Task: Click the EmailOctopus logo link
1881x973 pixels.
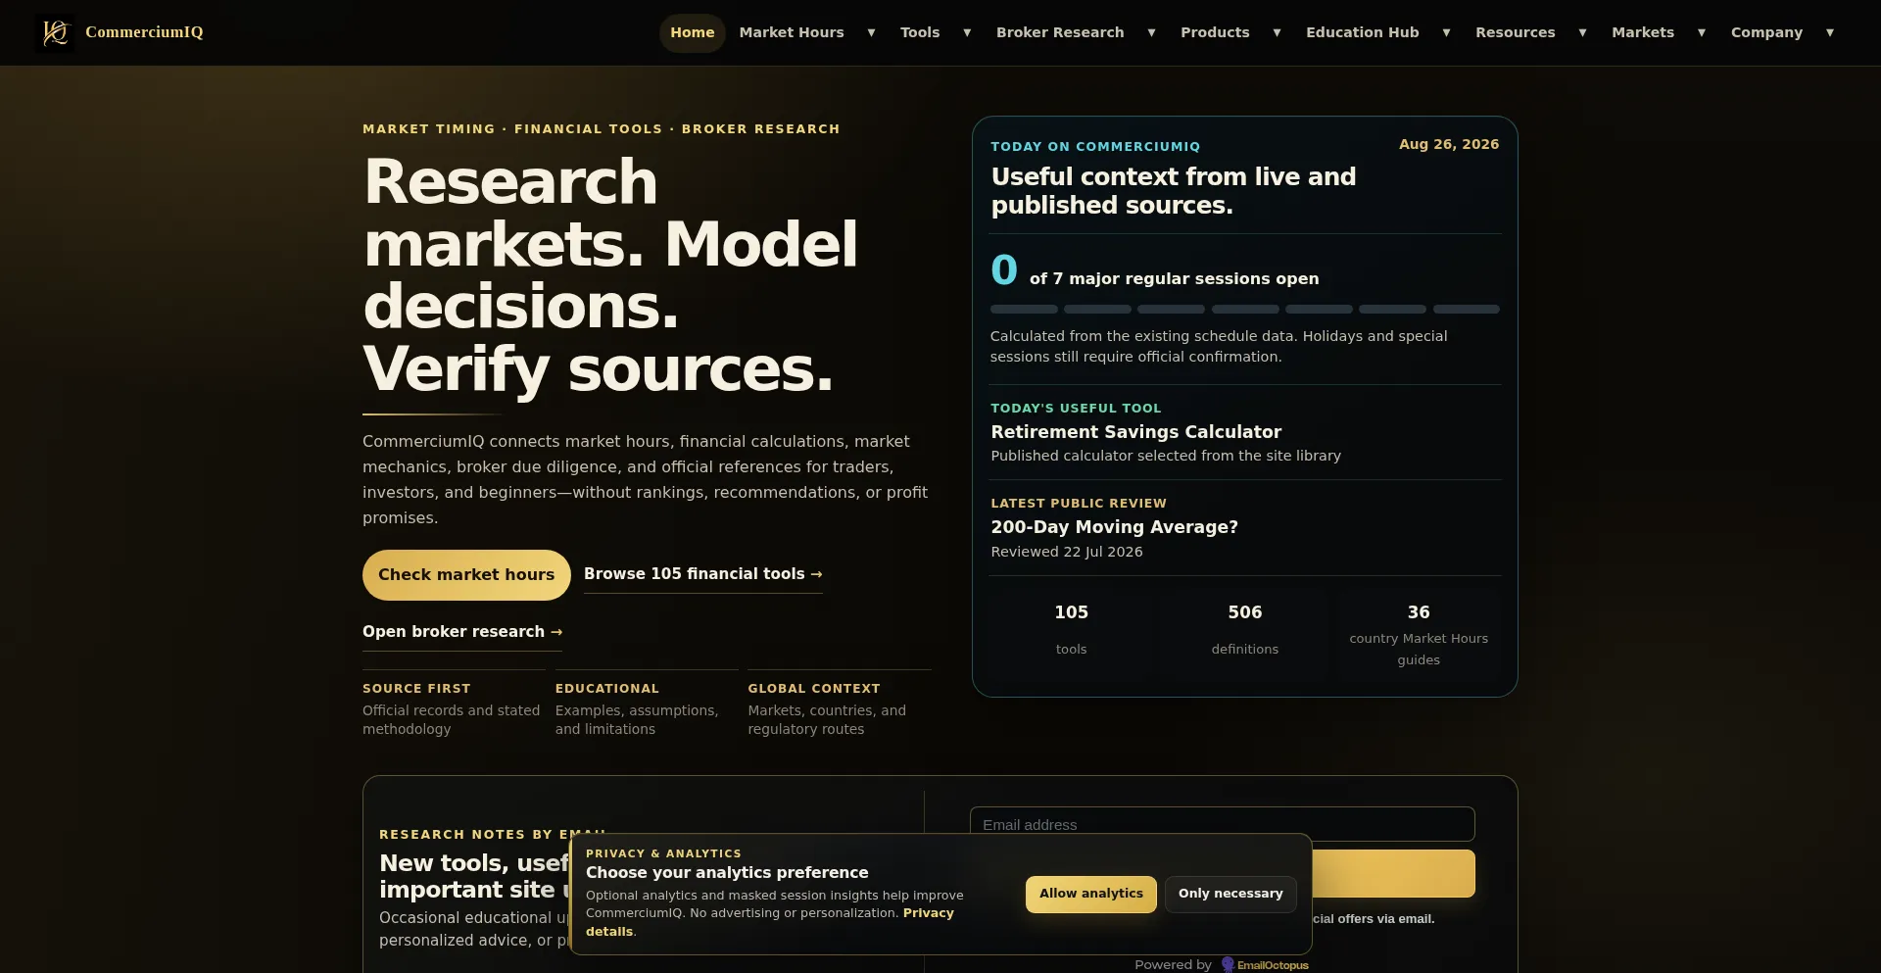Action: click(x=1265, y=965)
